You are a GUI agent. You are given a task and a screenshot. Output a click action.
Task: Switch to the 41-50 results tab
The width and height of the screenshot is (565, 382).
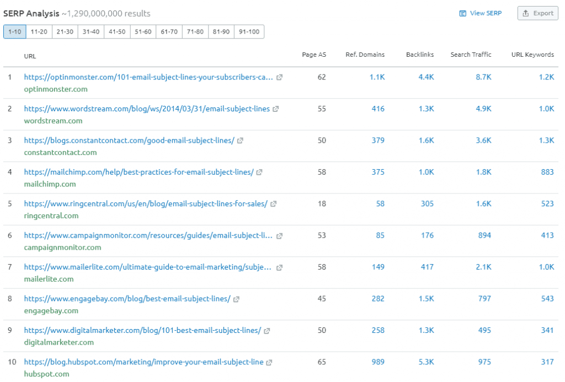coord(117,31)
